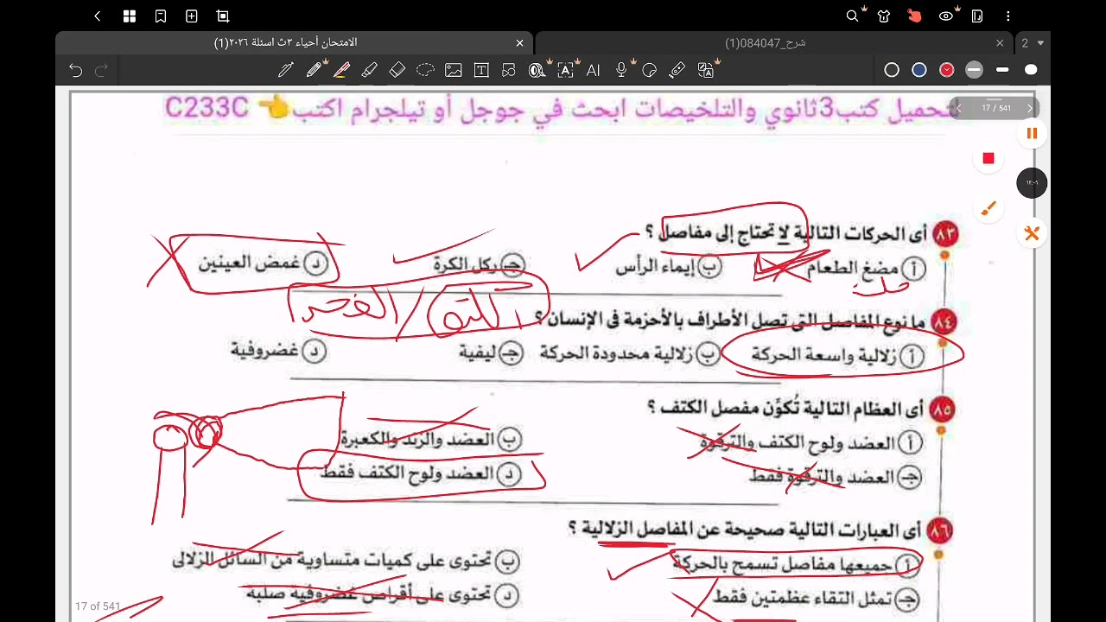Open the page crop/fit tool
The height and width of the screenshot is (622, 1106).
point(223,16)
